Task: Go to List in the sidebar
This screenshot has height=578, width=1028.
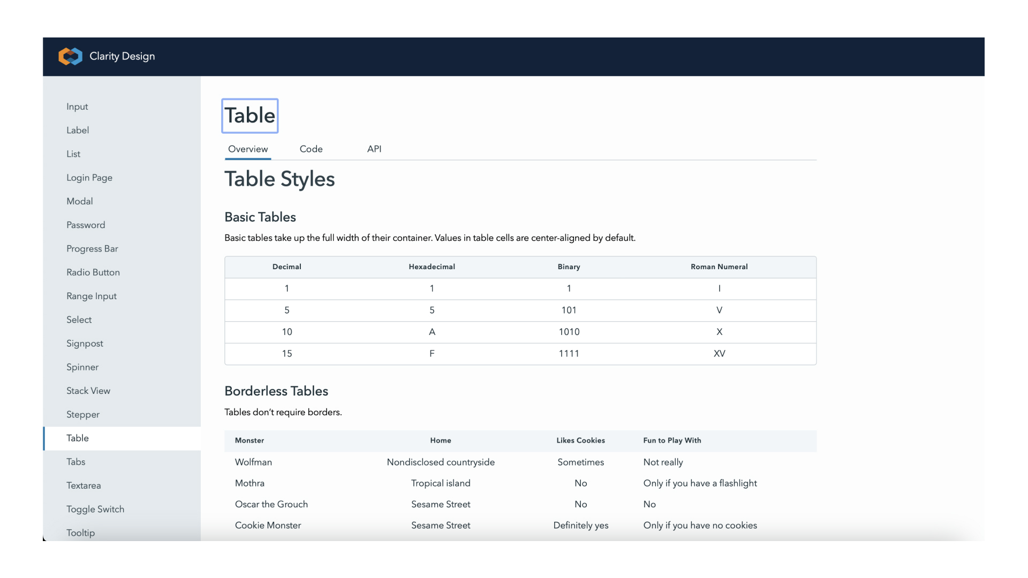Action: click(x=73, y=154)
